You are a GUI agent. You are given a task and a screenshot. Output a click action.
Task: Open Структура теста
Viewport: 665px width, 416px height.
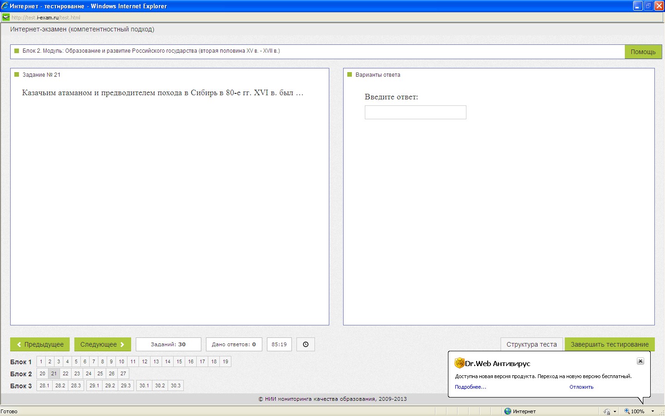[532, 344]
